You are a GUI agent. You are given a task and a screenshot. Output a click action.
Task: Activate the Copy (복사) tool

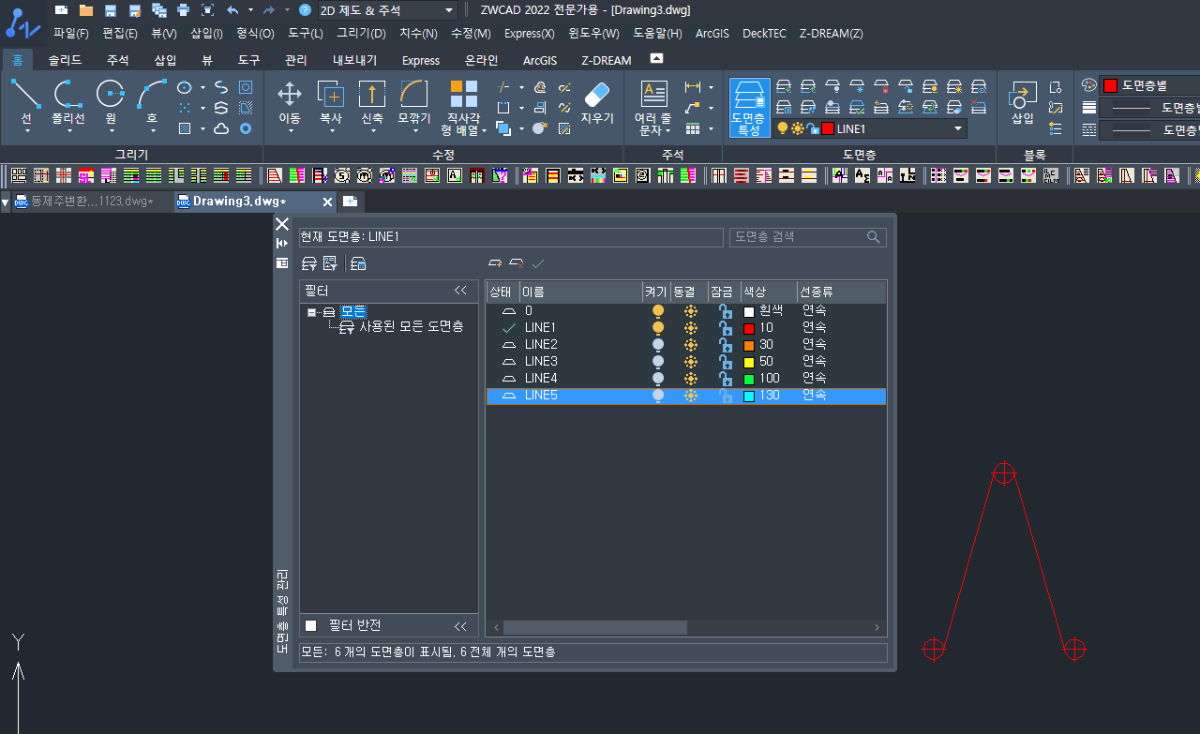(331, 101)
